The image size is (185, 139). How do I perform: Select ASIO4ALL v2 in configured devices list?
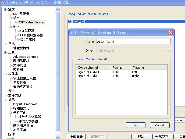126,22
